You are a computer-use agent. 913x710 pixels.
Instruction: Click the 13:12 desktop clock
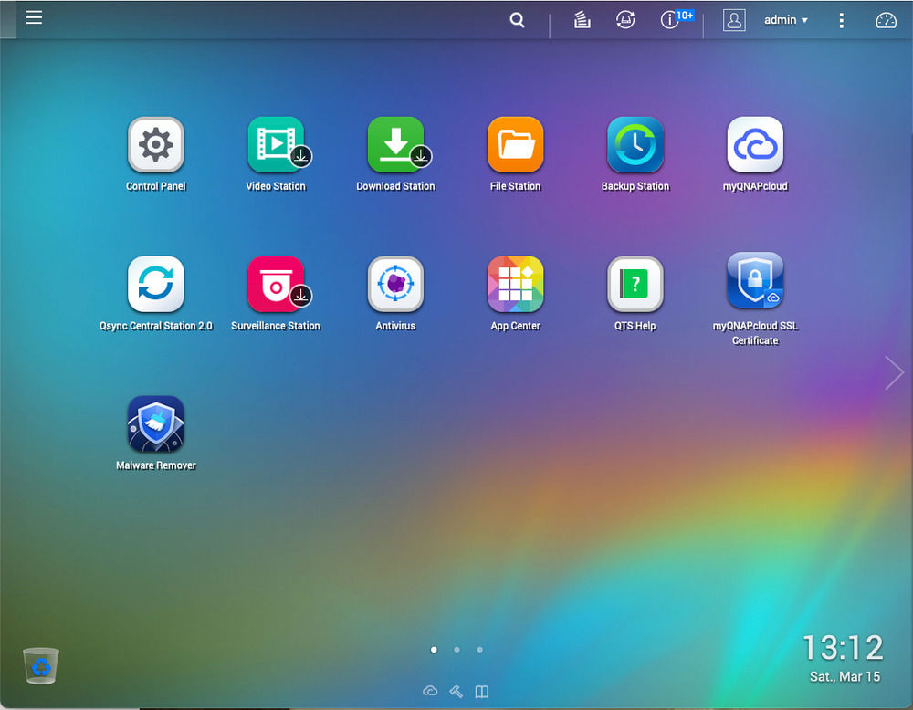843,648
